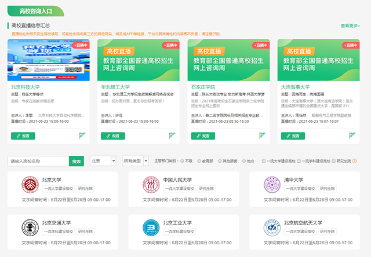Click the green 搜索 button
Viewport: 371px width, 257px height.
(77, 161)
